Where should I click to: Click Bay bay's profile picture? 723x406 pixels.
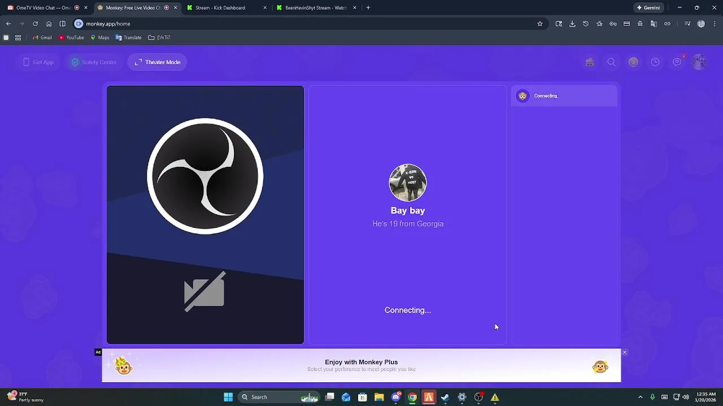(408, 183)
